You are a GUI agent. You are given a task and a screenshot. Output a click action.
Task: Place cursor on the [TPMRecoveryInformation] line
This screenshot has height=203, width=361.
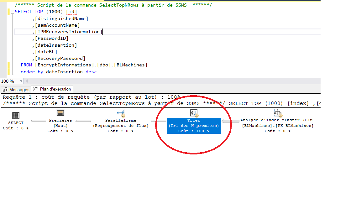tap(167, 32)
